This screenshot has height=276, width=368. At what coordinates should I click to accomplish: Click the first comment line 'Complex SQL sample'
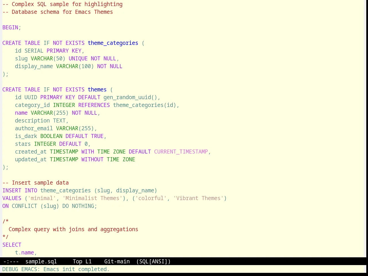point(62,4)
